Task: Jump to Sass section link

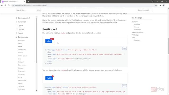Action: (133, 37)
